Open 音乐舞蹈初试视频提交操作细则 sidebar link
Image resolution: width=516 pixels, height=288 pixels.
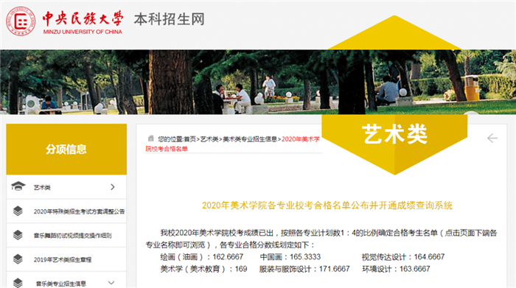72,236
